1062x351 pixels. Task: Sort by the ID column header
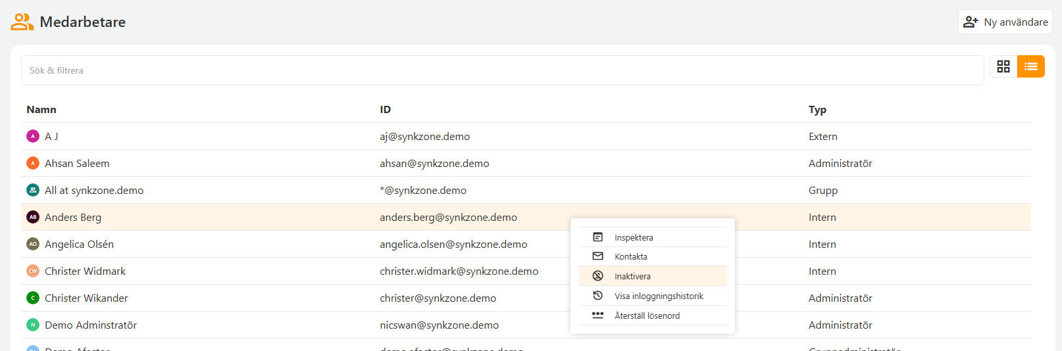(386, 110)
